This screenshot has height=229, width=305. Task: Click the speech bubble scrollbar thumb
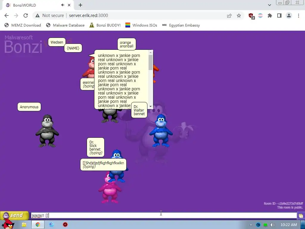click(150, 62)
